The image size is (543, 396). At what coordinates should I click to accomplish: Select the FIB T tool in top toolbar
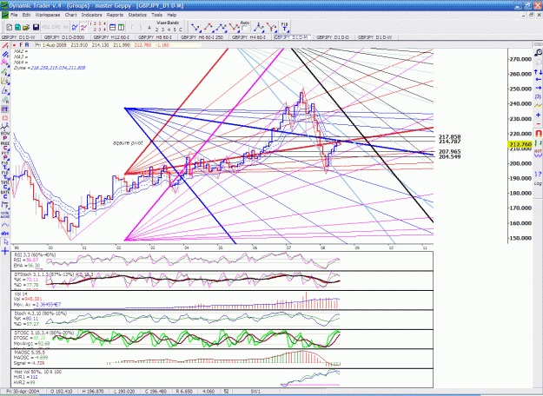click(285, 27)
